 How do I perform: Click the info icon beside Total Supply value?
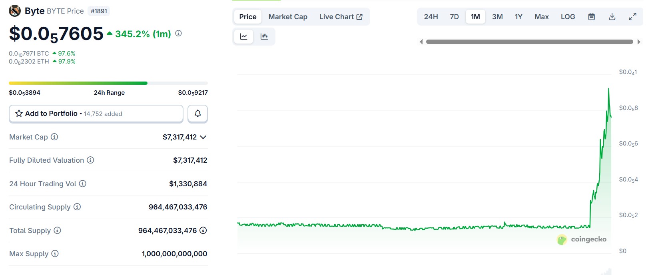pyautogui.click(x=203, y=231)
